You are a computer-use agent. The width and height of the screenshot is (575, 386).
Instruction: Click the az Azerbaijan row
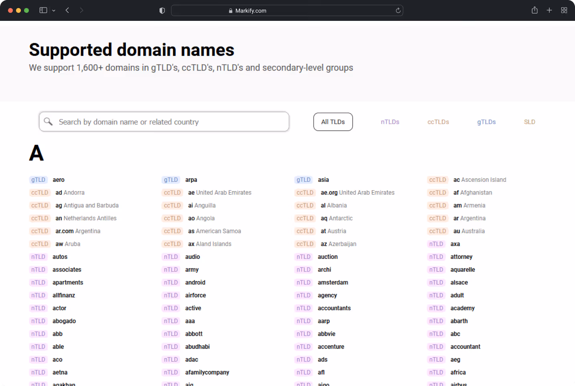pyautogui.click(x=326, y=244)
